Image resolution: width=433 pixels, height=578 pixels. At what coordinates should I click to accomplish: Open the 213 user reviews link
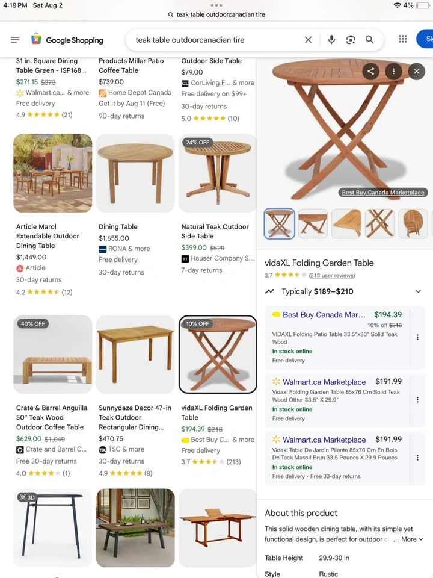[x=332, y=275]
